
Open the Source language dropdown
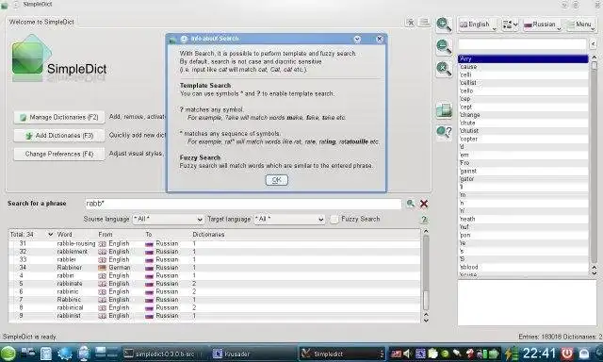tap(168, 220)
